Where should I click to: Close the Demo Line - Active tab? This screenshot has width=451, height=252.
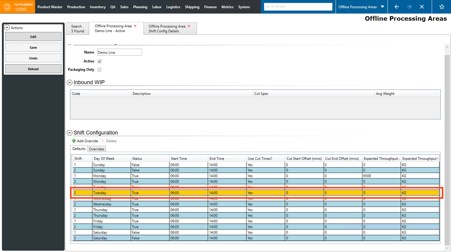[135, 26]
